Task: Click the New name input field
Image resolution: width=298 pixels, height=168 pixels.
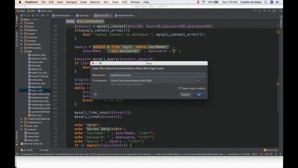Action: click(x=157, y=75)
